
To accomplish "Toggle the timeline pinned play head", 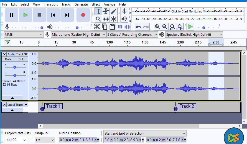I will [x=8, y=42].
